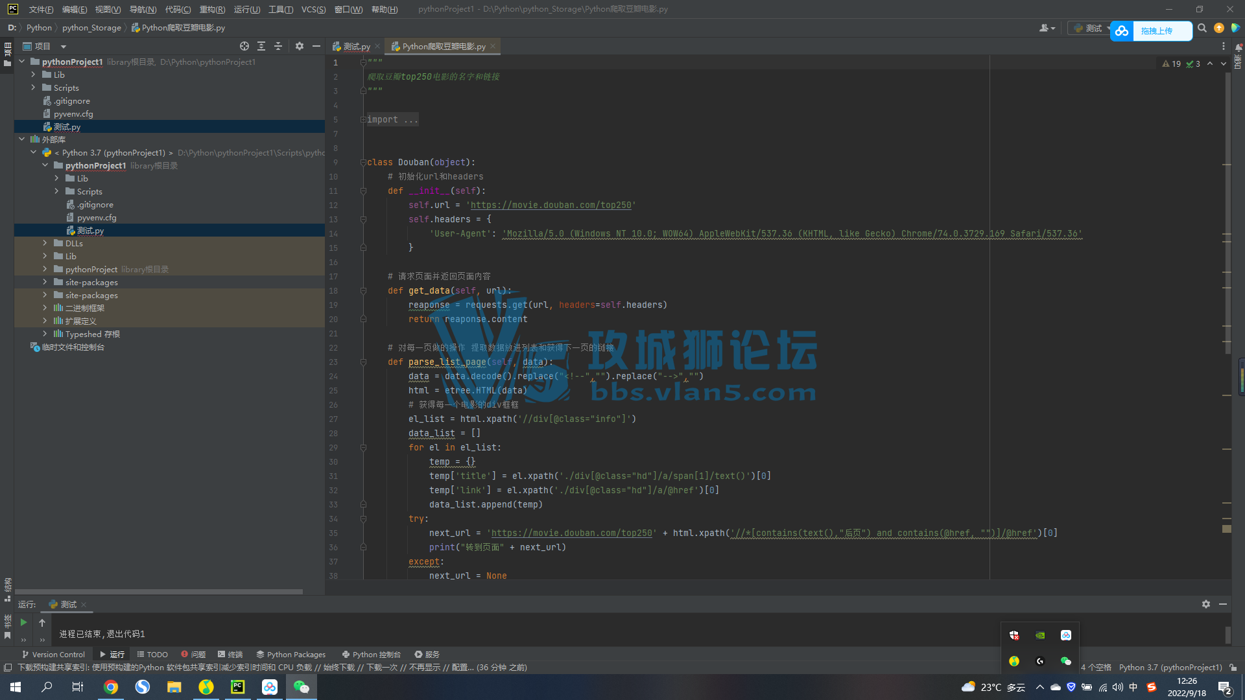The width and height of the screenshot is (1245, 700).
Task: Click the 始终下载 link in the banner
Action: tap(338, 667)
